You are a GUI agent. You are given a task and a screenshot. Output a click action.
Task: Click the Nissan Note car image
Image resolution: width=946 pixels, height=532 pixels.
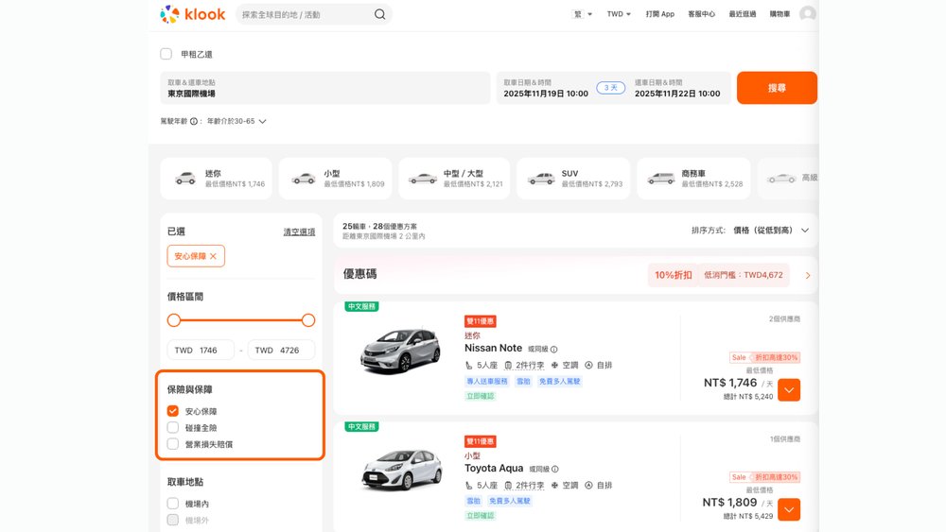point(400,350)
